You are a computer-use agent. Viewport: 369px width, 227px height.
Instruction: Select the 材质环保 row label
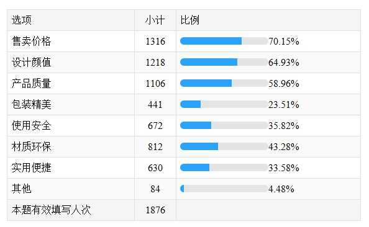(x=31, y=146)
